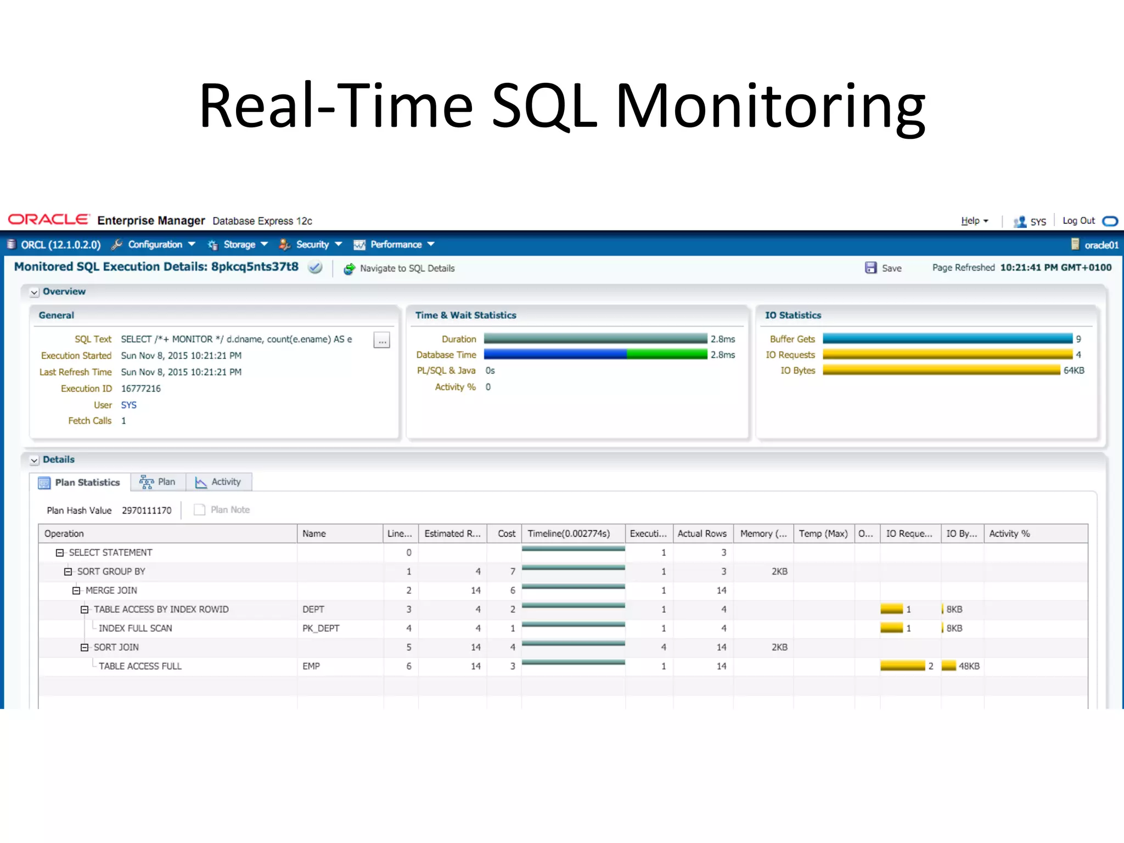Open the Storage menu
This screenshot has width=1124, height=843.
(239, 245)
